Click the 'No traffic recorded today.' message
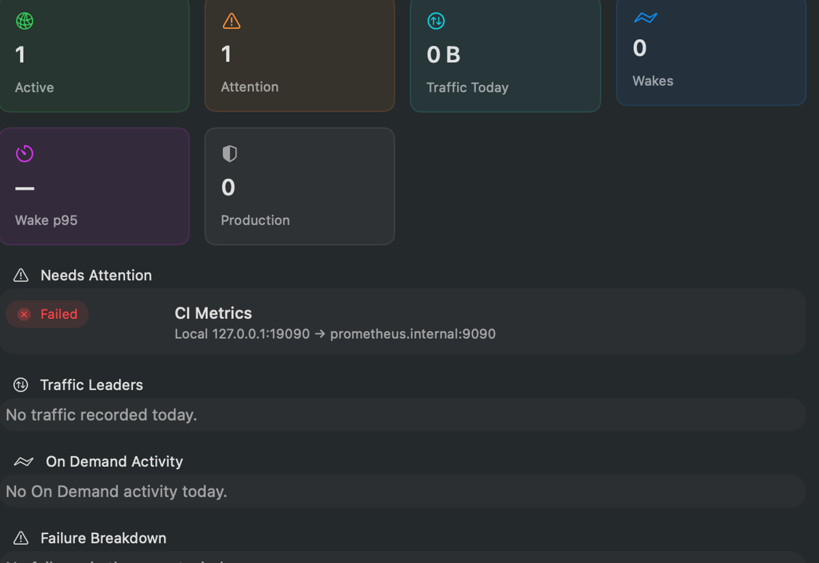Viewport: 819px width, 563px height. click(101, 415)
